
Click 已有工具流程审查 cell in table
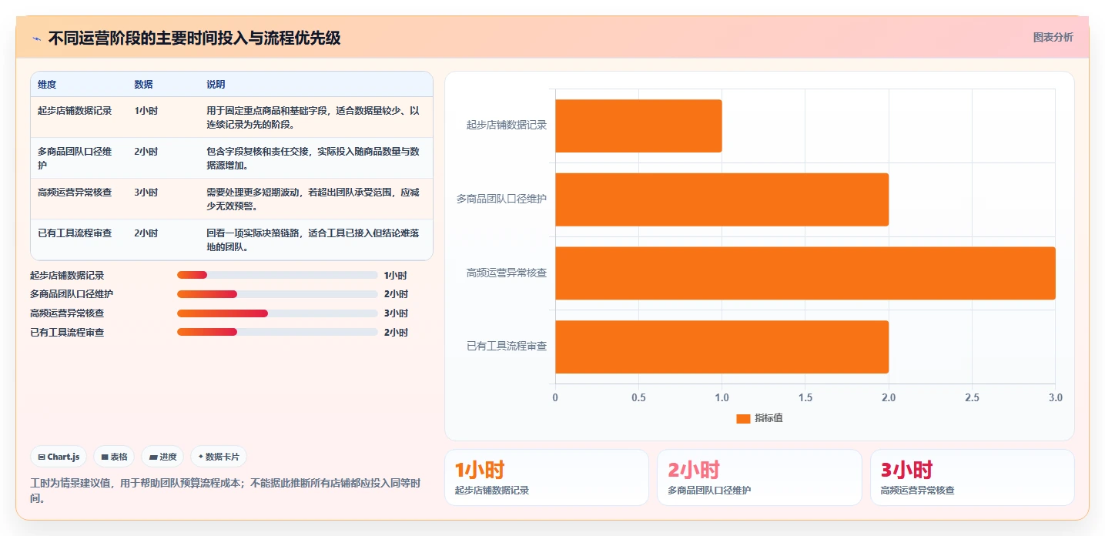pos(75,233)
